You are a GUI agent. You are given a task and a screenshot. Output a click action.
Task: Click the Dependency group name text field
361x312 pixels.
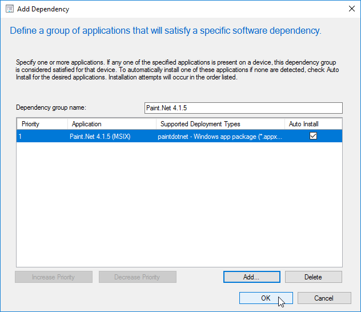243,108
